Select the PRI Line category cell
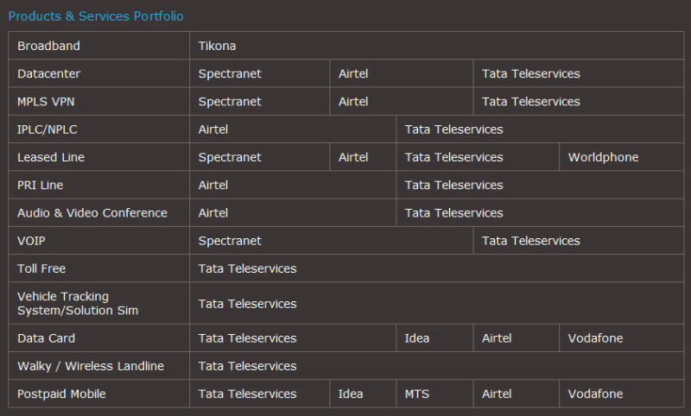Screen dimensions: 691x416 [41, 185]
